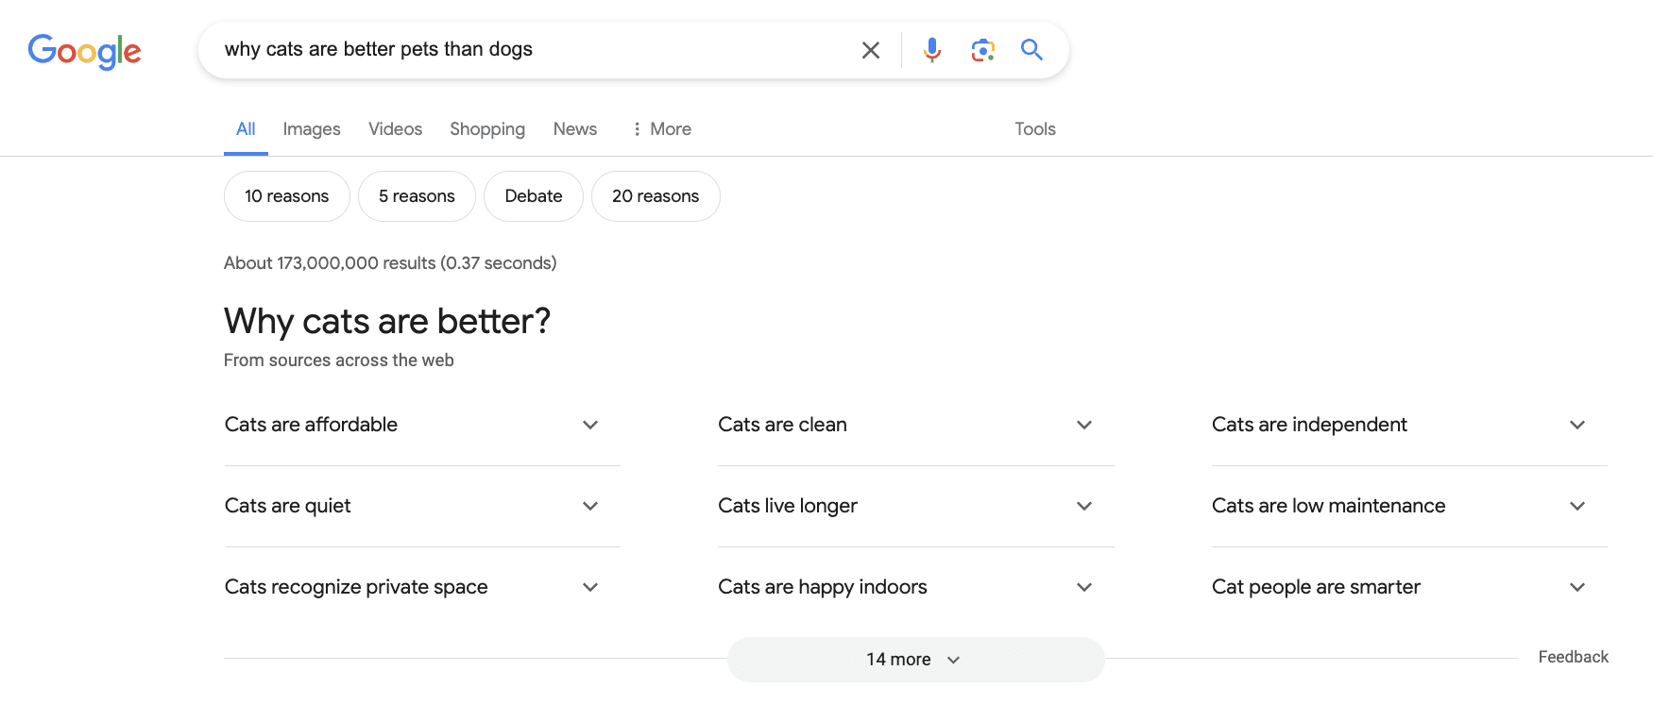This screenshot has height=704, width=1653.
Task: Open Tools options
Action: [x=1034, y=128]
